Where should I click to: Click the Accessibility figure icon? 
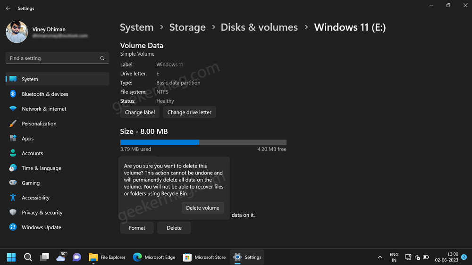13,198
